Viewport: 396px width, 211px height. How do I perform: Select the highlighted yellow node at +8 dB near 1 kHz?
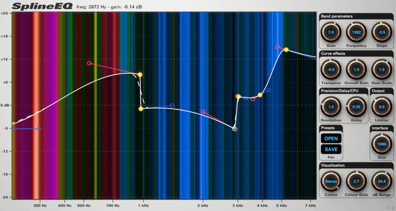coord(140,75)
